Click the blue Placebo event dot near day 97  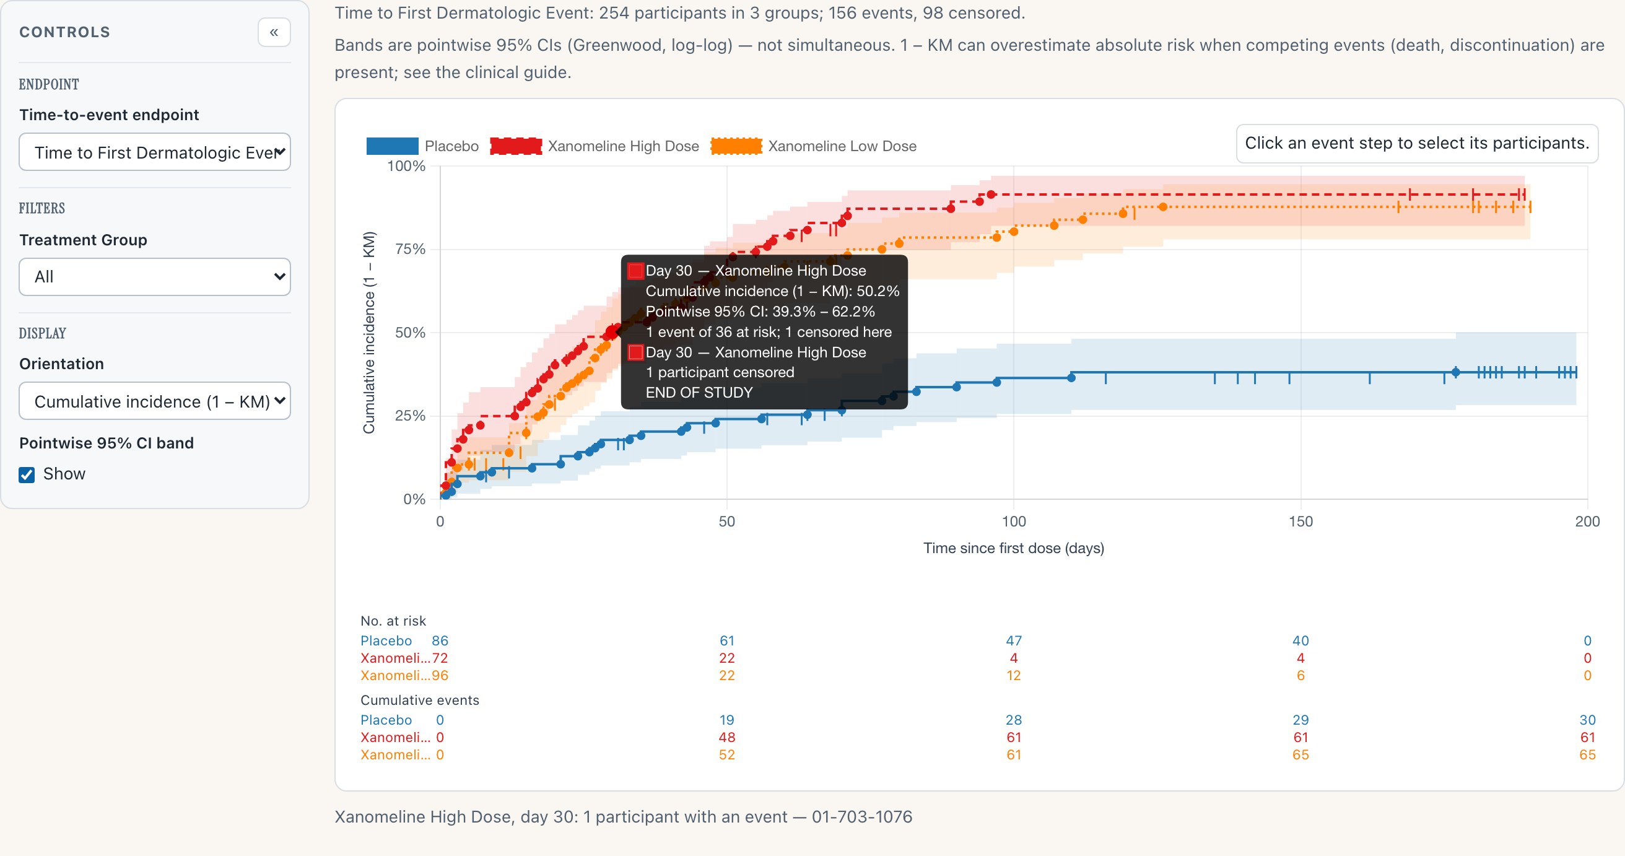996,382
